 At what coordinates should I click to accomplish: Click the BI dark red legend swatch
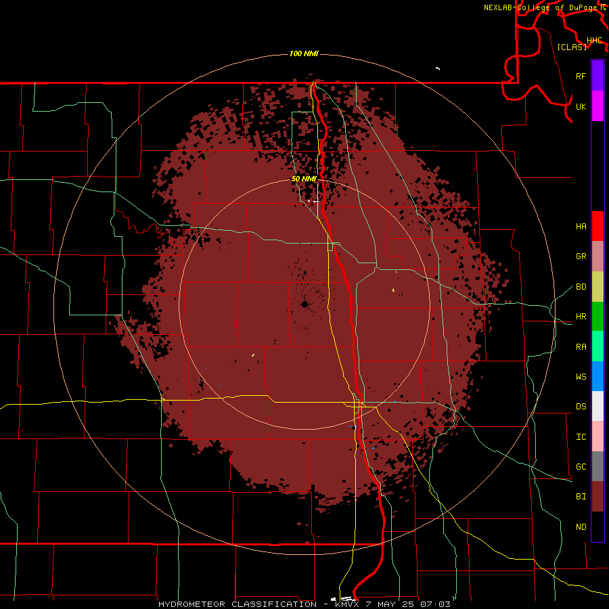[597, 497]
